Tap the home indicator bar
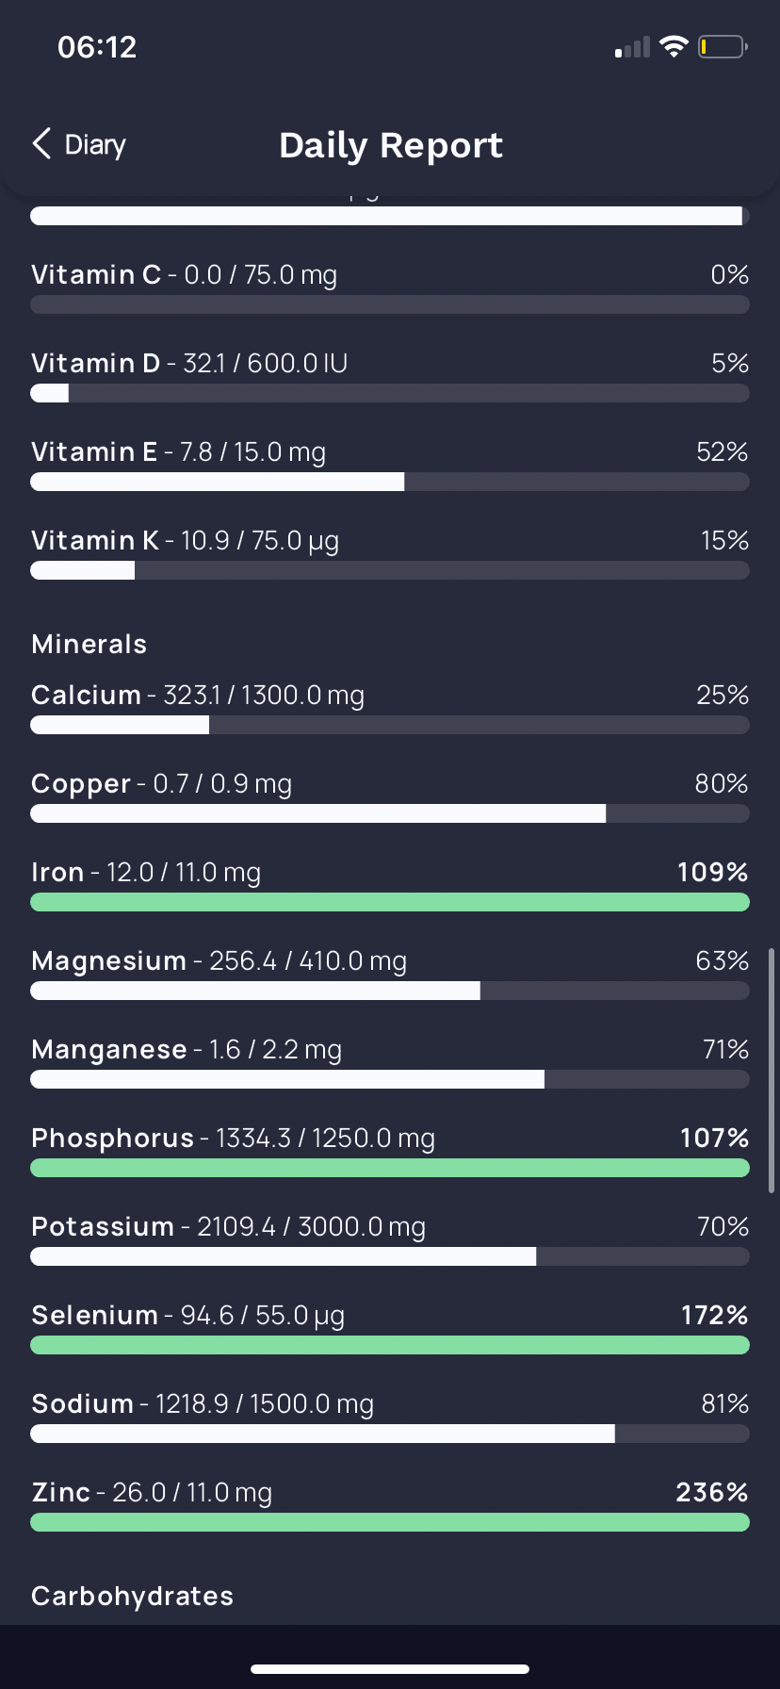Viewport: 780px width, 1689px height. coord(390,1668)
